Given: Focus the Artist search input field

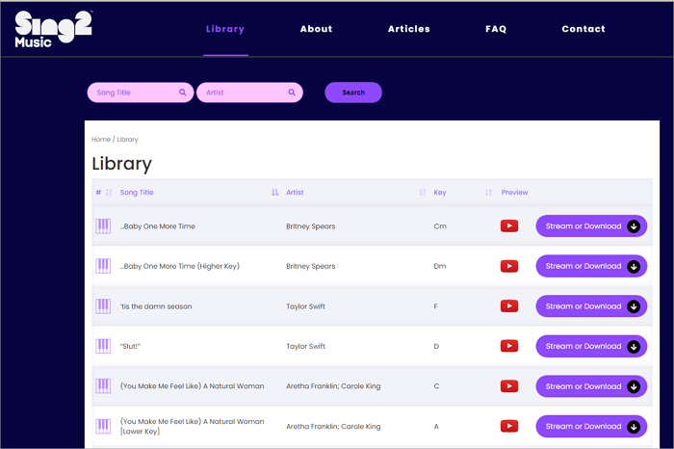Looking at the screenshot, I should (243, 92).
